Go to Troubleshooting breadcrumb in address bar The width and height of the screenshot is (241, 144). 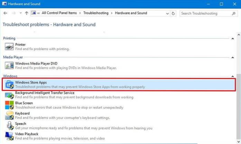[x=95, y=13]
